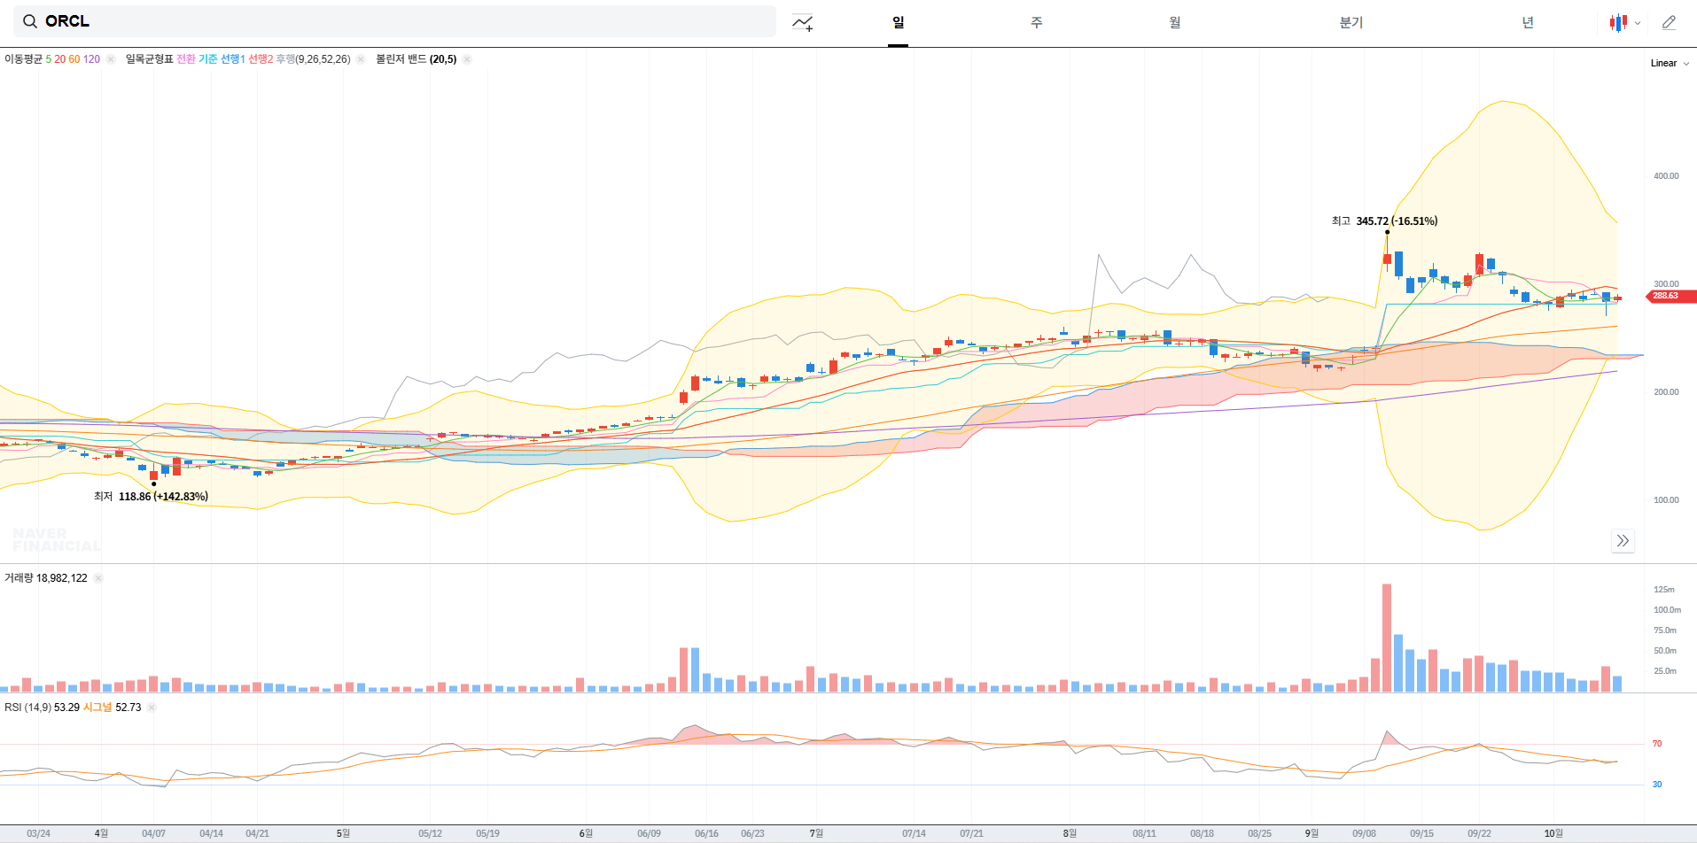Click the 125m volume axis label
1697x843 pixels.
1664,590
